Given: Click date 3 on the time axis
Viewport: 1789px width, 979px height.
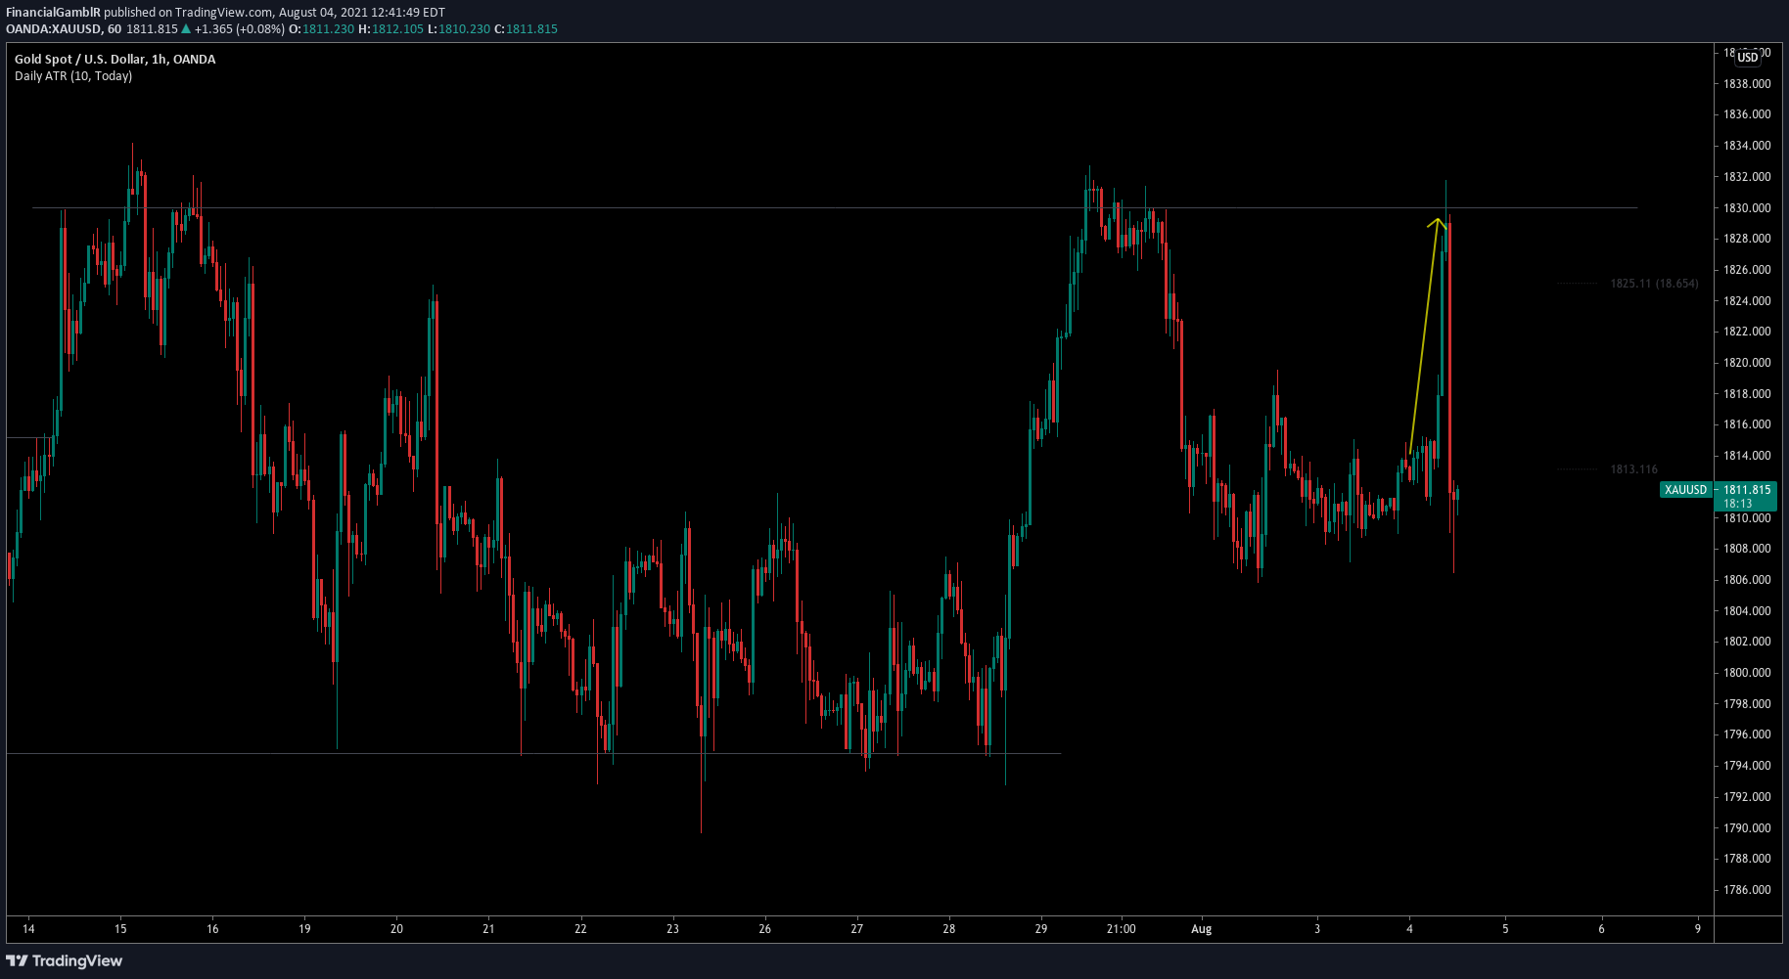Looking at the screenshot, I should [1317, 929].
